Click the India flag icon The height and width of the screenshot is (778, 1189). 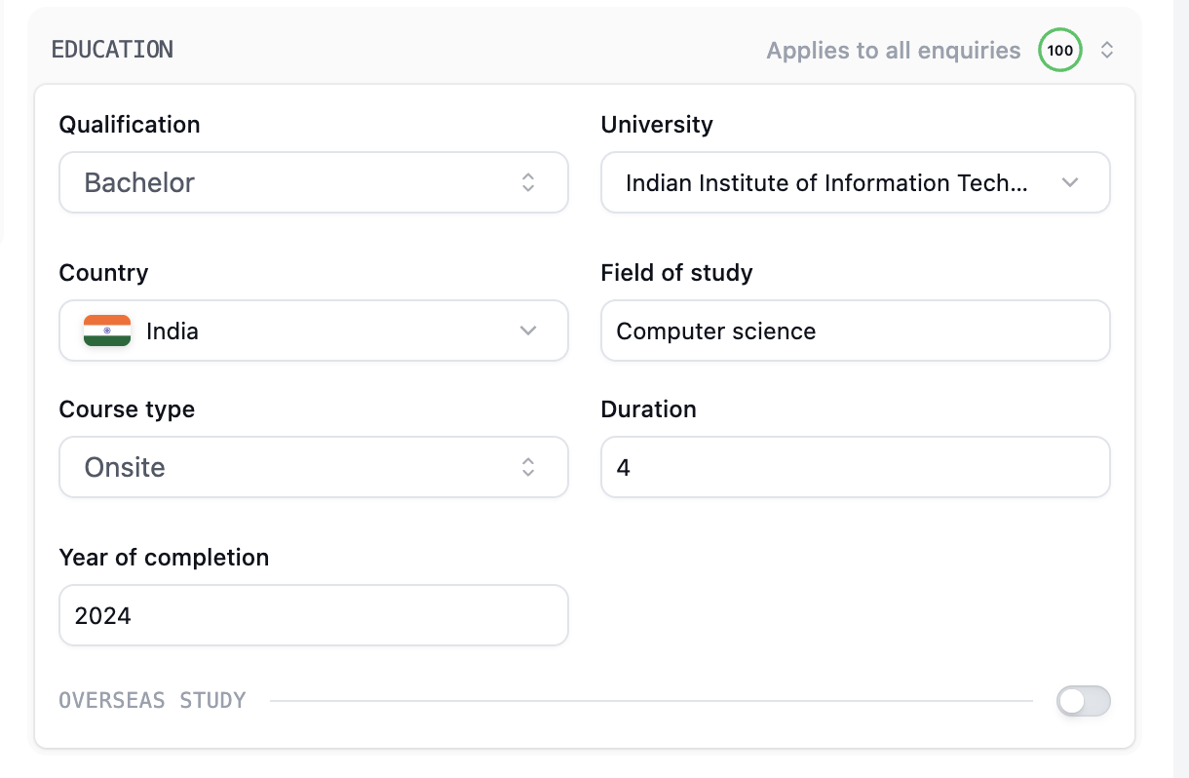(107, 331)
